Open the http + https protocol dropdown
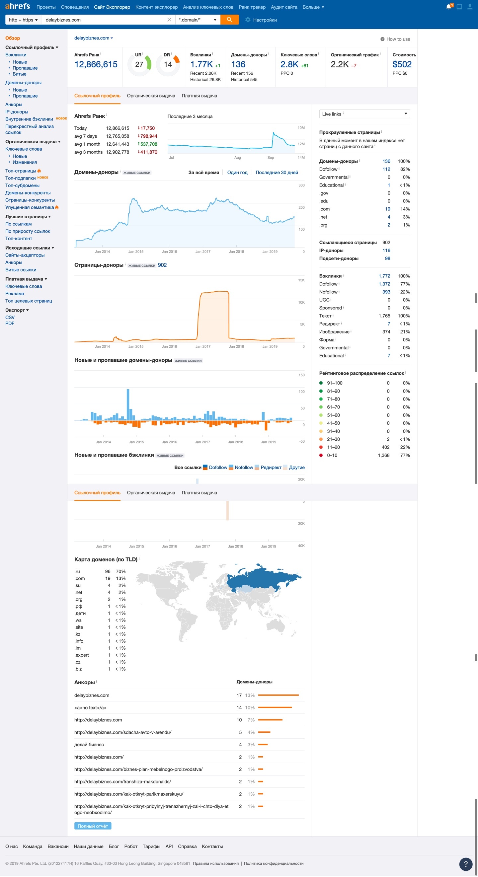This screenshot has height=877, width=478. coord(23,20)
